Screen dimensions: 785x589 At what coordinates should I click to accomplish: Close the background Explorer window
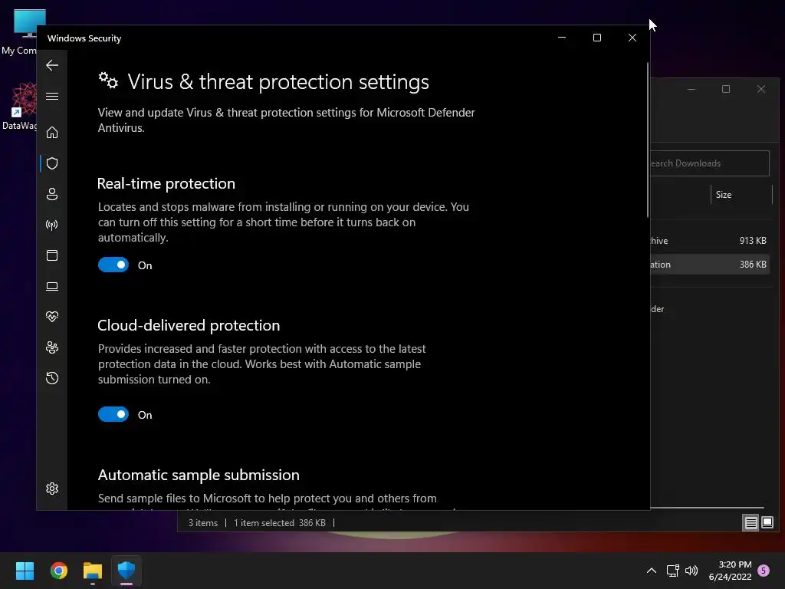click(x=761, y=89)
